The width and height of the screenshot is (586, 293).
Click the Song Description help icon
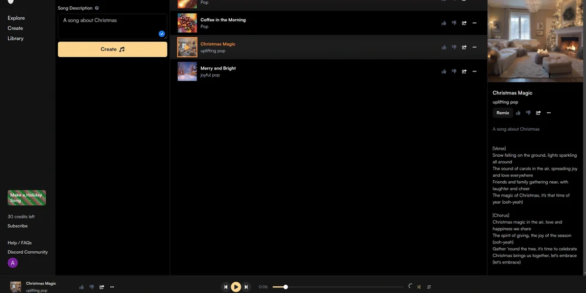click(97, 8)
